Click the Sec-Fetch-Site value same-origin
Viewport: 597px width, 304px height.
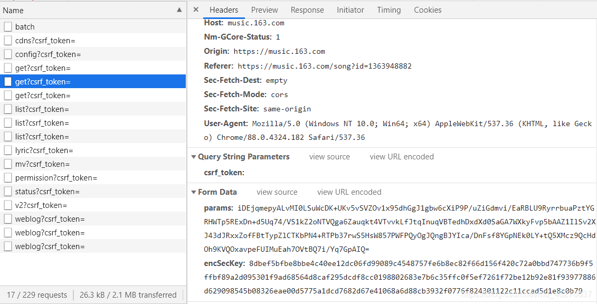click(x=287, y=109)
